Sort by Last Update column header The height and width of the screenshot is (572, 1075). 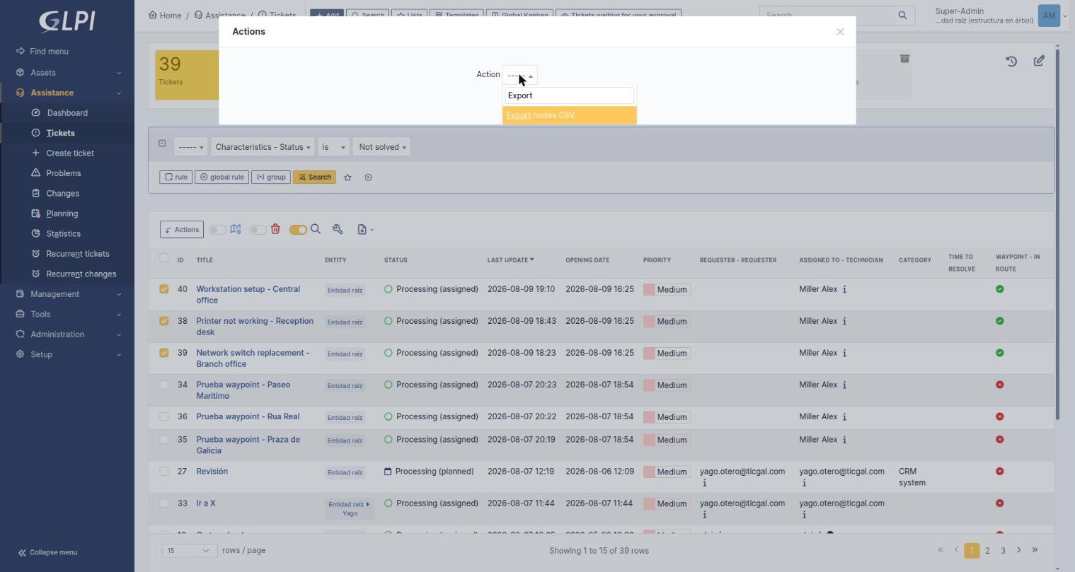click(510, 260)
